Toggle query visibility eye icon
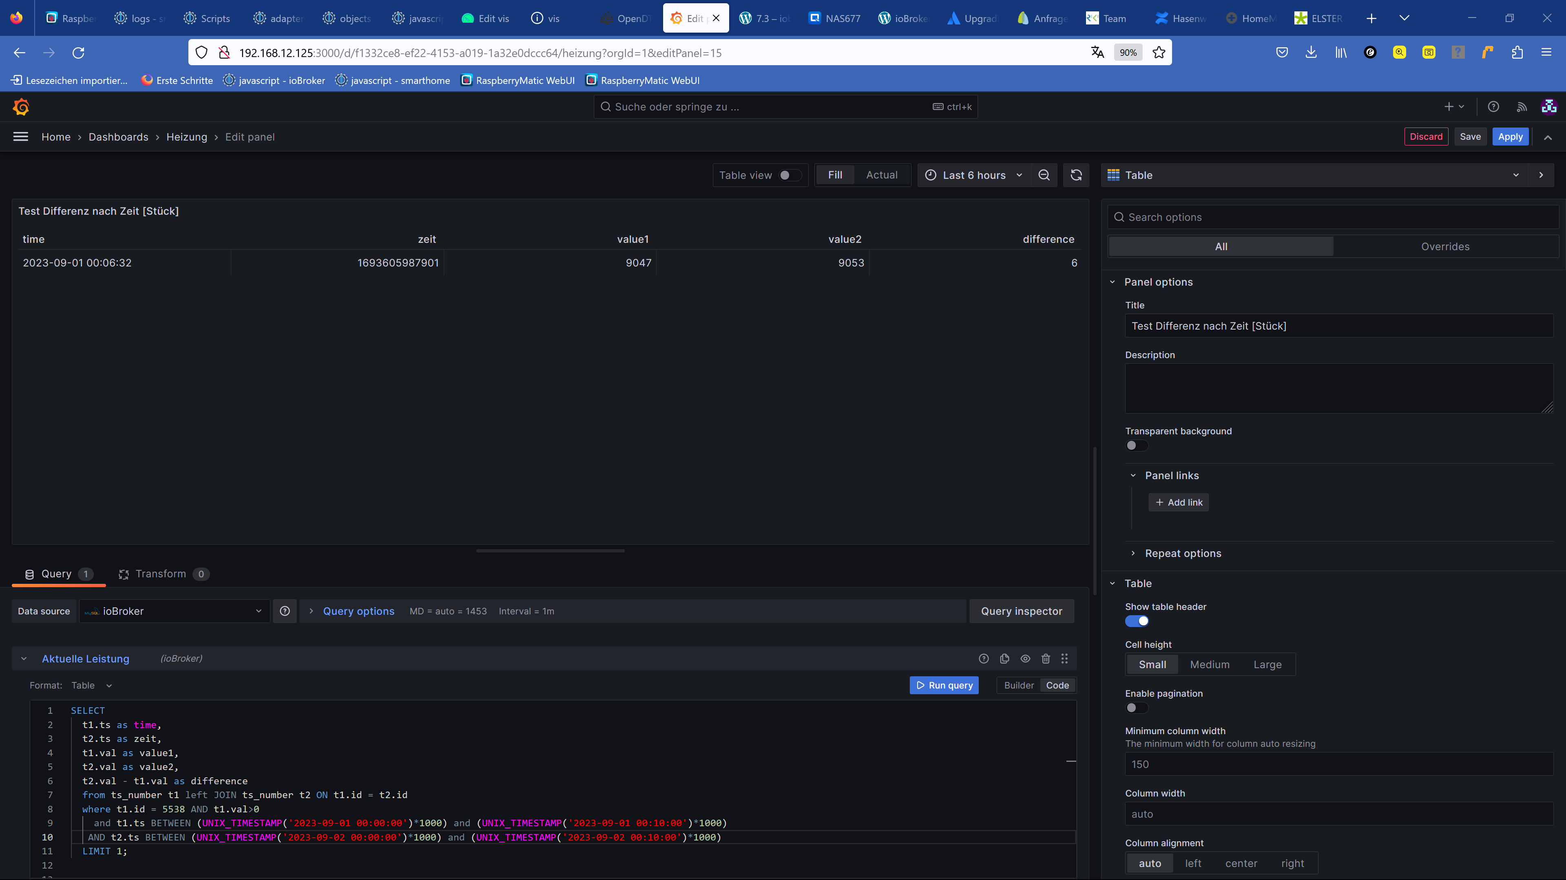The image size is (1566, 880). point(1025,658)
